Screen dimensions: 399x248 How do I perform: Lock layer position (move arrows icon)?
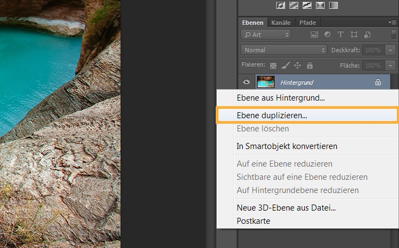[297, 65]
